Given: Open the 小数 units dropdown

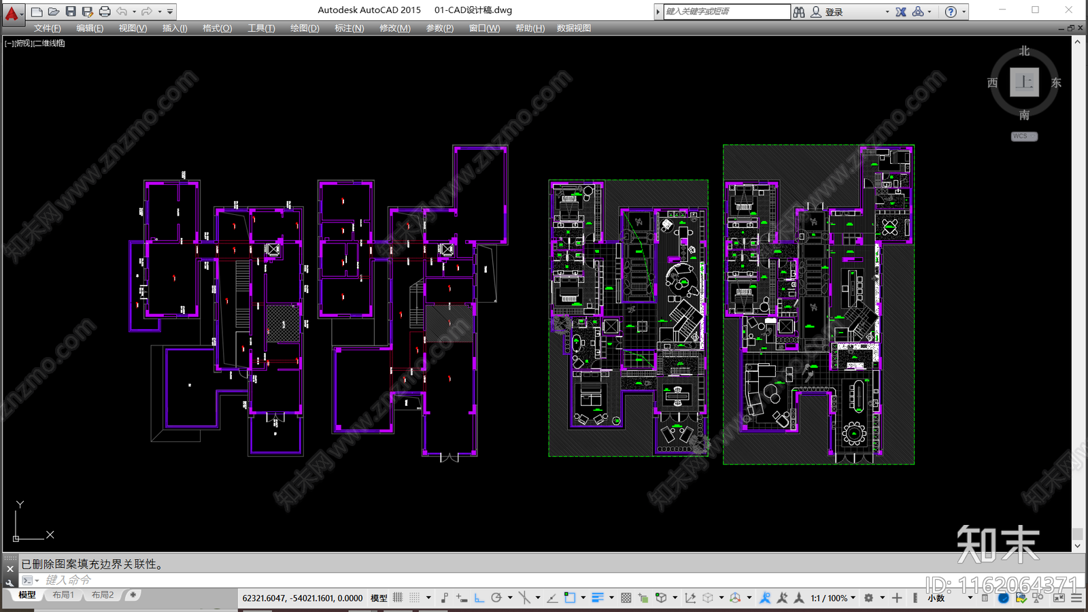Looking at the screenshot, I should (x=950, y=598).
